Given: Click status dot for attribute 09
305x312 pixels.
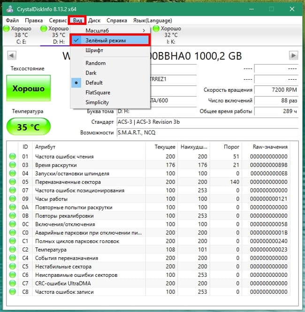Looking at the screenshot, I should point(13,199).
